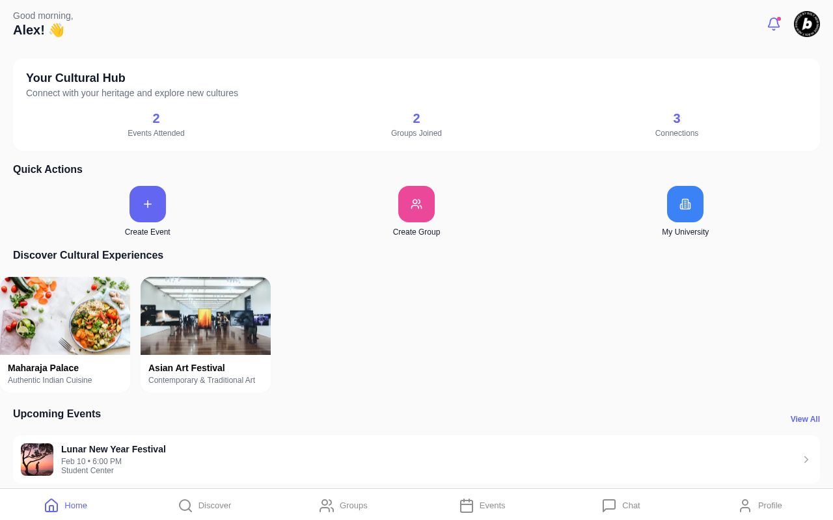Screen dimensions: 833x520
Task: Click the My University label
Action: [685, 232]
